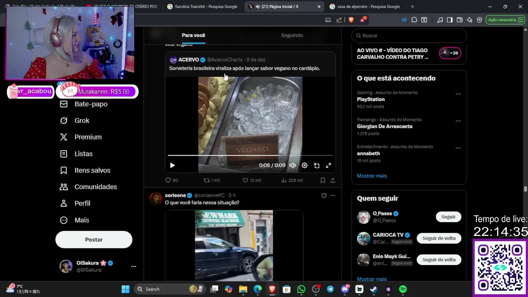This screenshot has width=528, height=297.
Task: Open Itens salvos bookmark icon
Action: tap(64, 170)
